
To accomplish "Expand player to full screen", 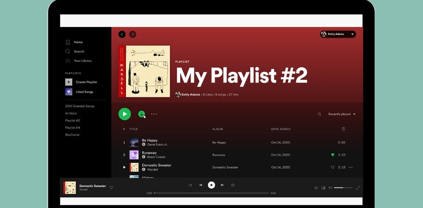I will 358,188.
